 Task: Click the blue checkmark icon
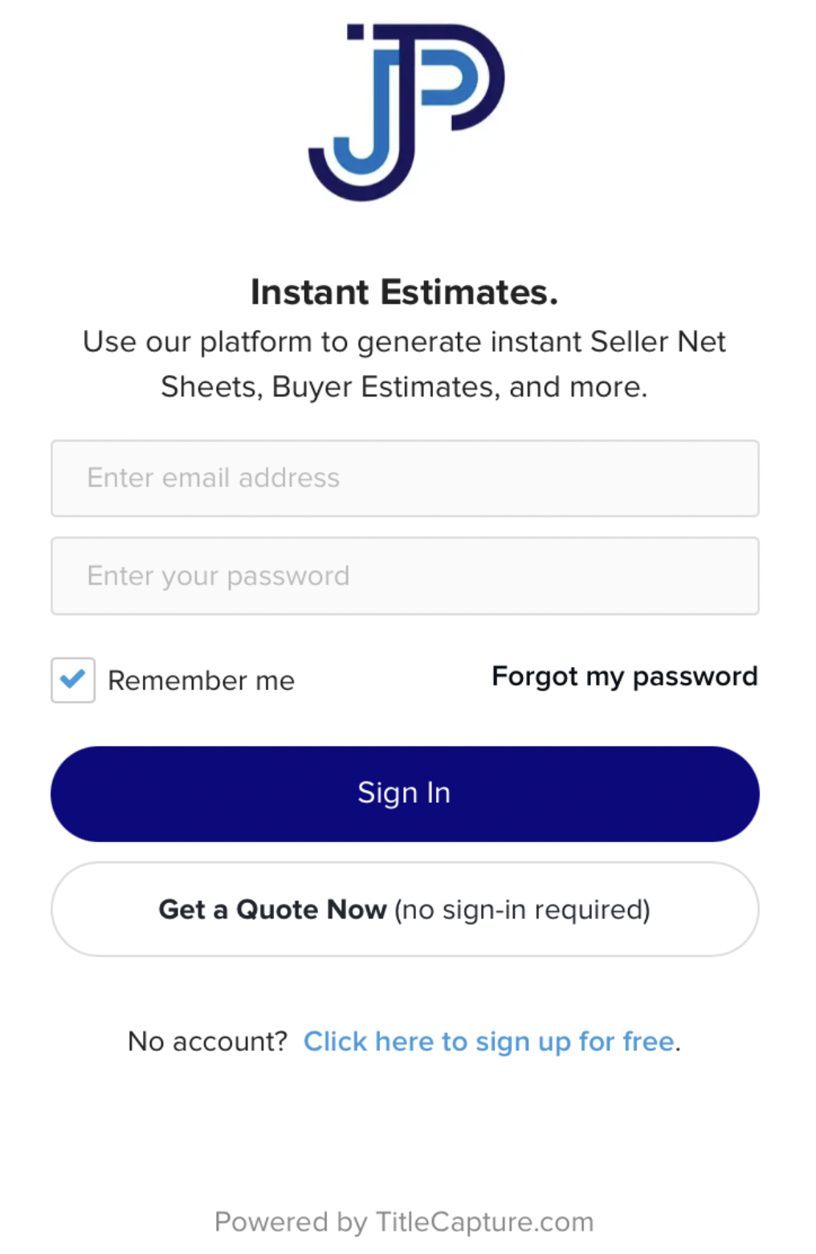click(73, 679)
